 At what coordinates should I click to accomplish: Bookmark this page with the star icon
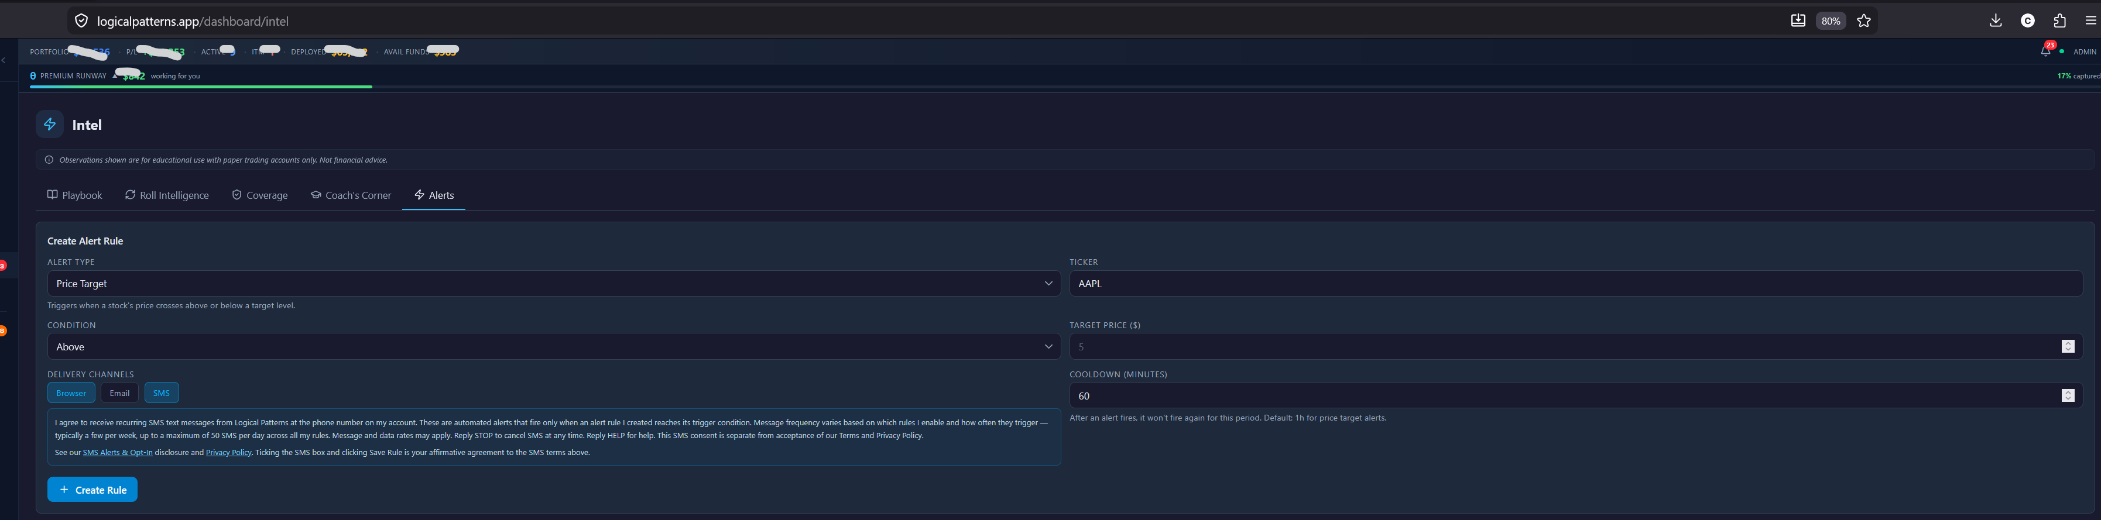tap(1864, 21)
